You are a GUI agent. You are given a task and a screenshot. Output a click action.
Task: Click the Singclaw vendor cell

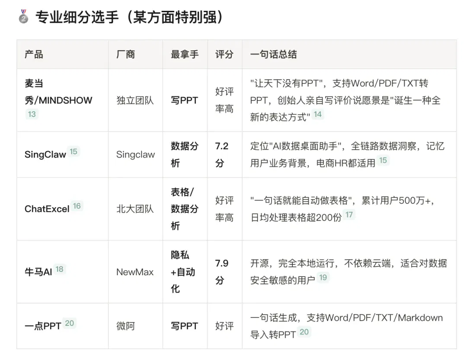pos(135,154)
